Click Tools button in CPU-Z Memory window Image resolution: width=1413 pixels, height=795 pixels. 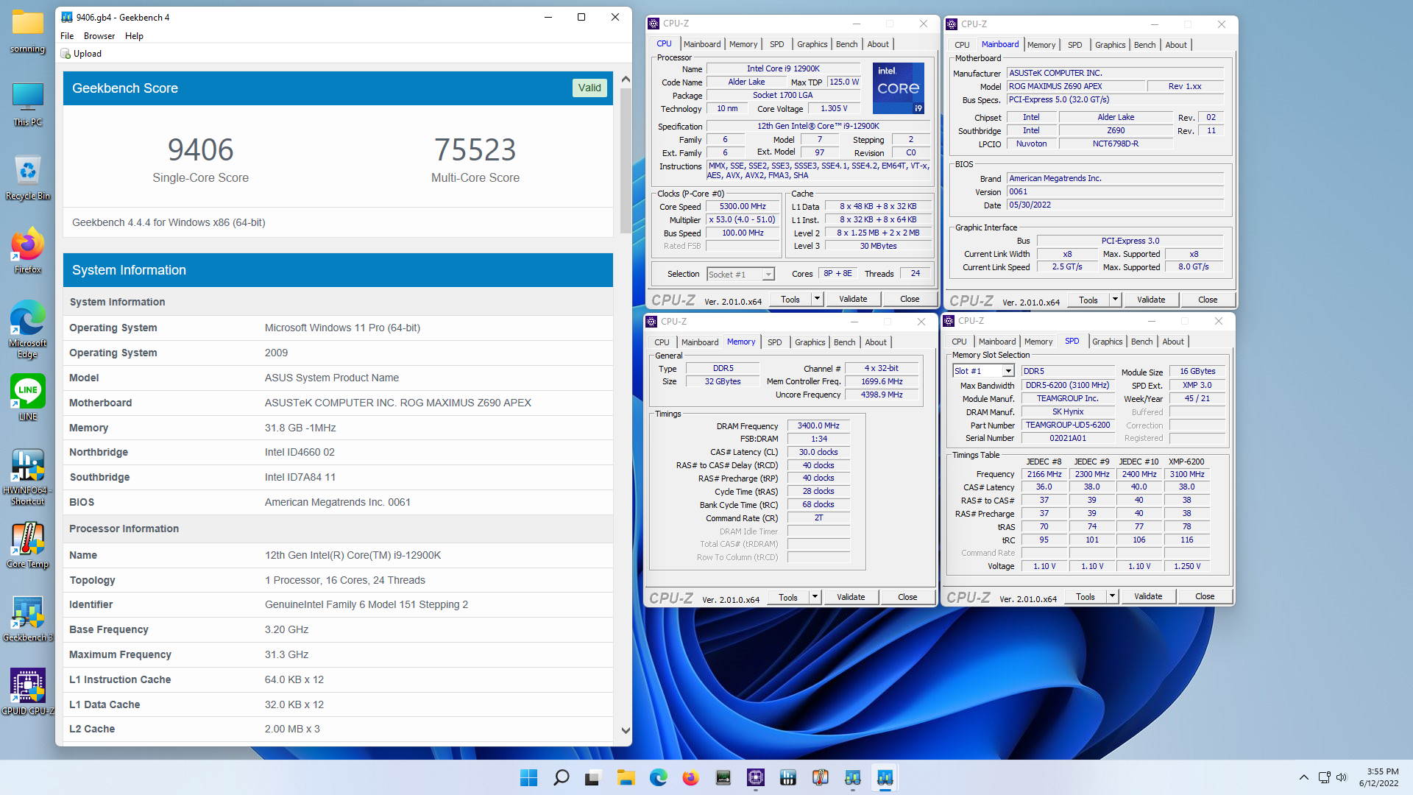tap(787, 597)
